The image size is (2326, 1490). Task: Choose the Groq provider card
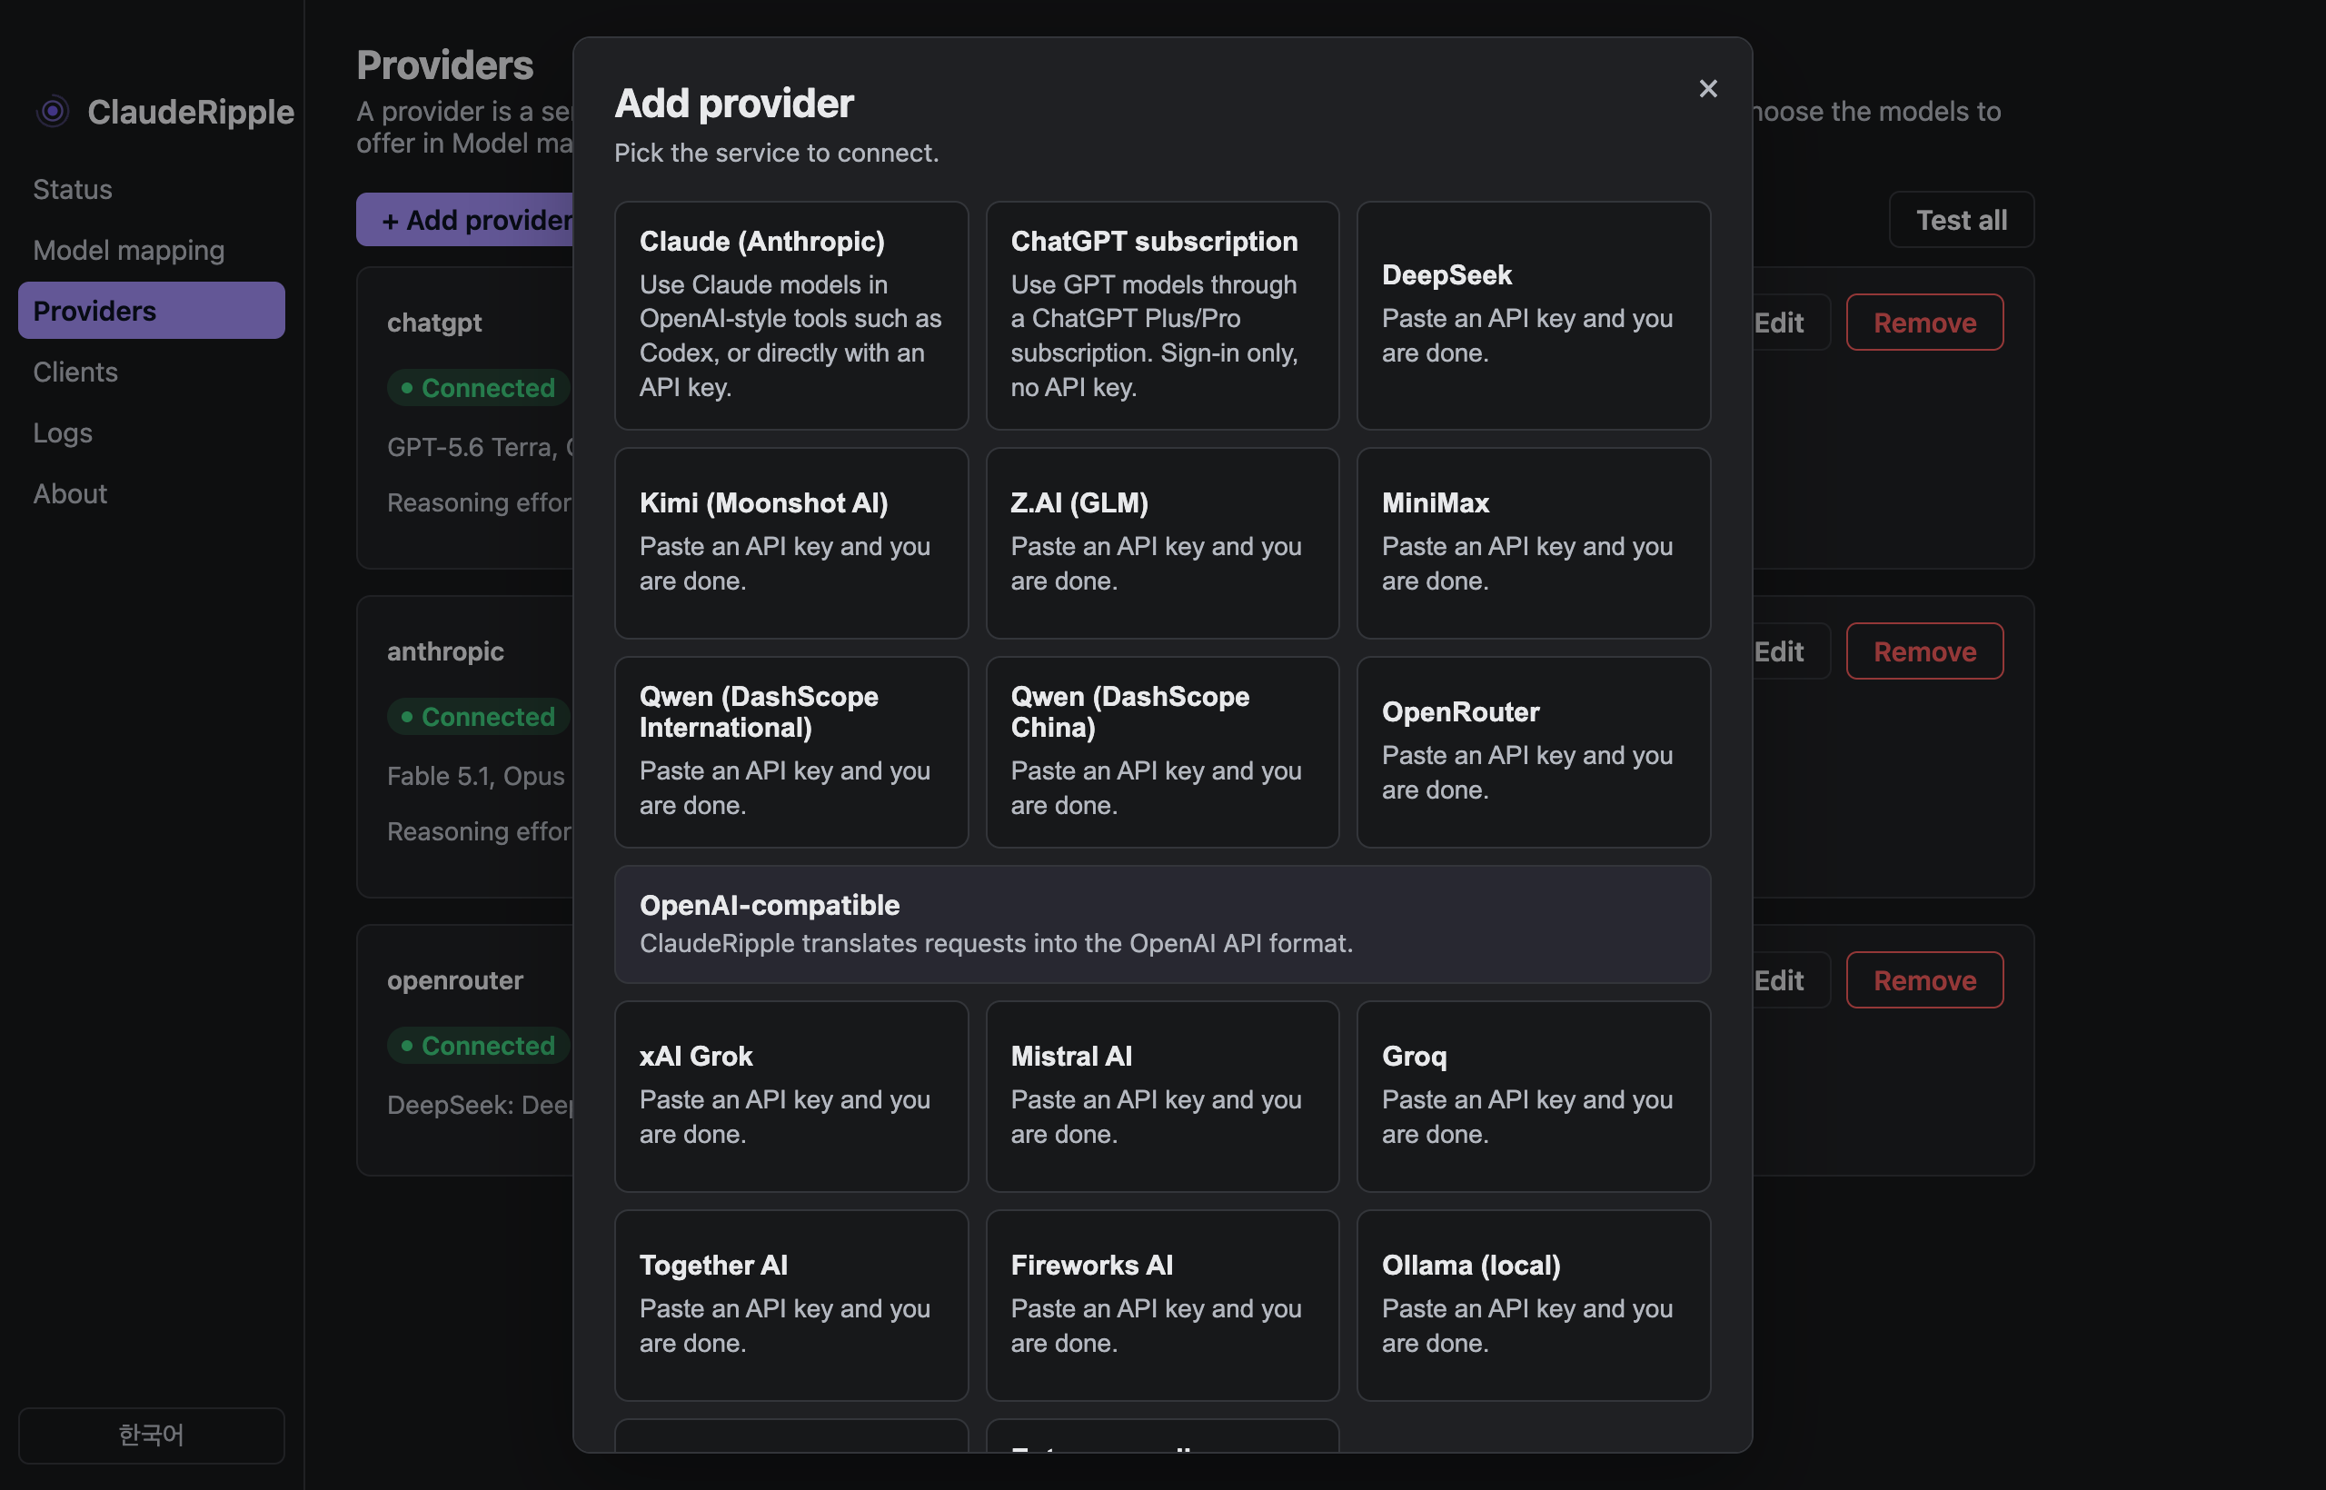(1534, 1097)
